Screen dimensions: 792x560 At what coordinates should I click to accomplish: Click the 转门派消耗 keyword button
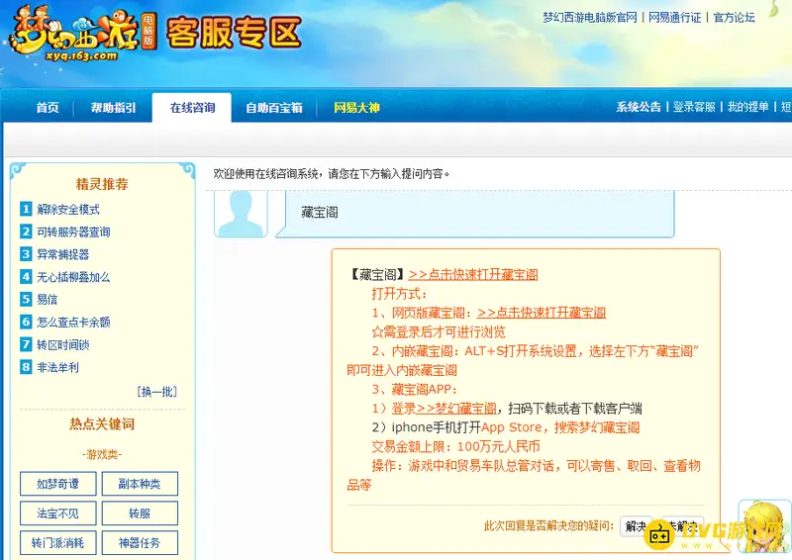tap(58, 543)
